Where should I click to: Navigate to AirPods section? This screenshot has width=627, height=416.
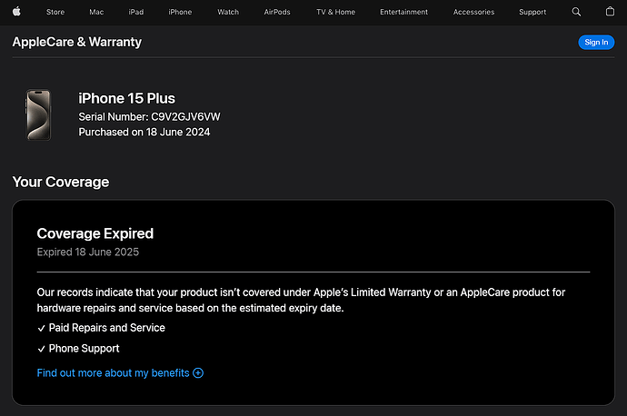click(277, 12)
